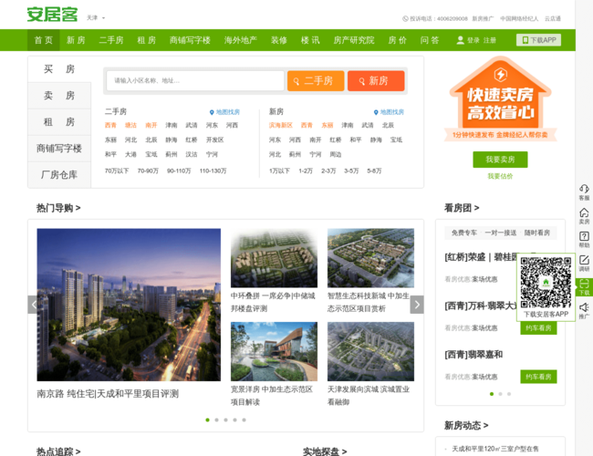Click the 下载 scan icon in sidebar

(x=584, y=285)
